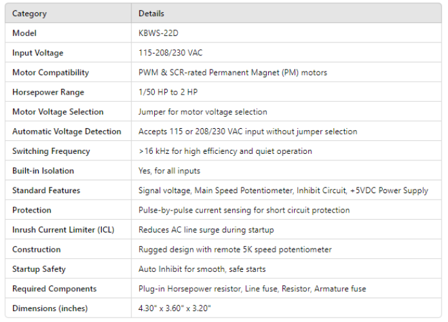Click the Startup Safety label
The image size is (448, 322).
pos(39,269)
